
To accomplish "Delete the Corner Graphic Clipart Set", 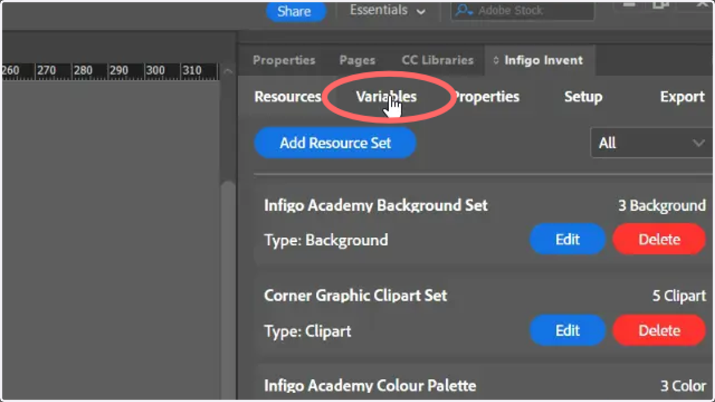I will (x=659, y=331).
